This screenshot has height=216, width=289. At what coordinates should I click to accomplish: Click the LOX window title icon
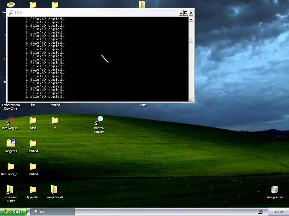[11, 12]
